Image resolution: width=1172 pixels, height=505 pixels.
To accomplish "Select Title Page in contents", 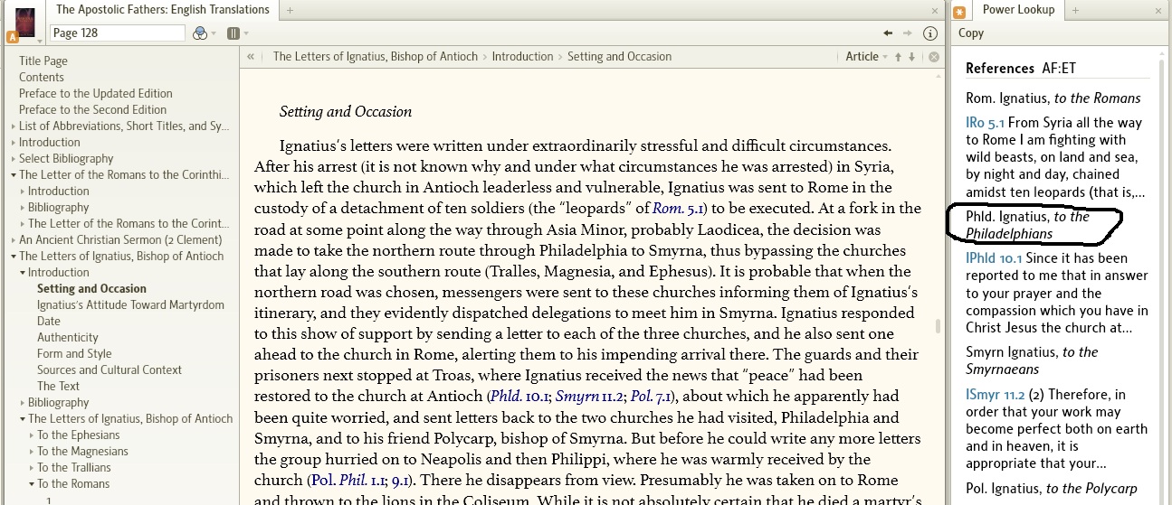I will (43, 61).
